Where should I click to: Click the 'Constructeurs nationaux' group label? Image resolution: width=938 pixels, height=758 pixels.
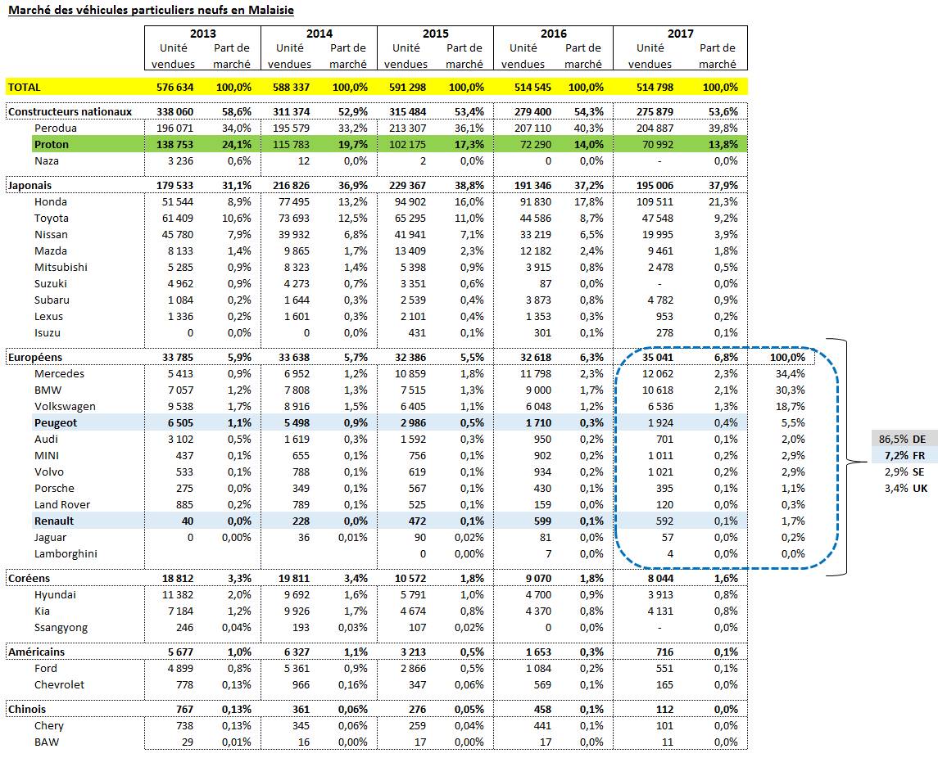70,112
